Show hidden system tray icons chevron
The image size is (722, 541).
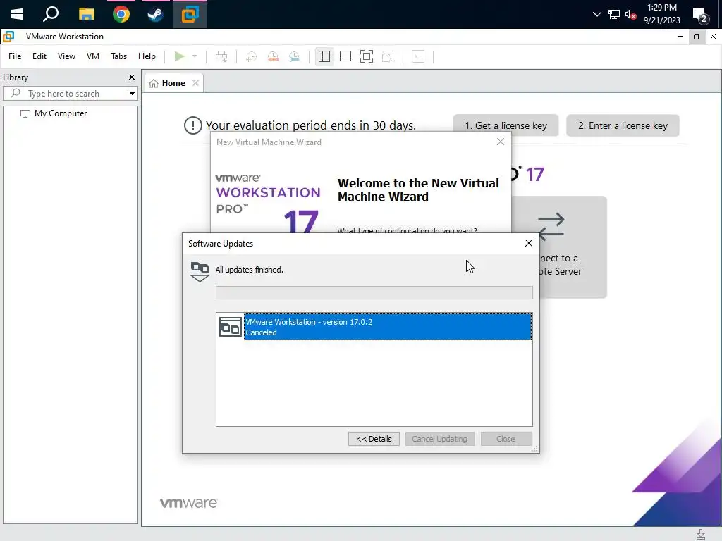pos(596,14)
